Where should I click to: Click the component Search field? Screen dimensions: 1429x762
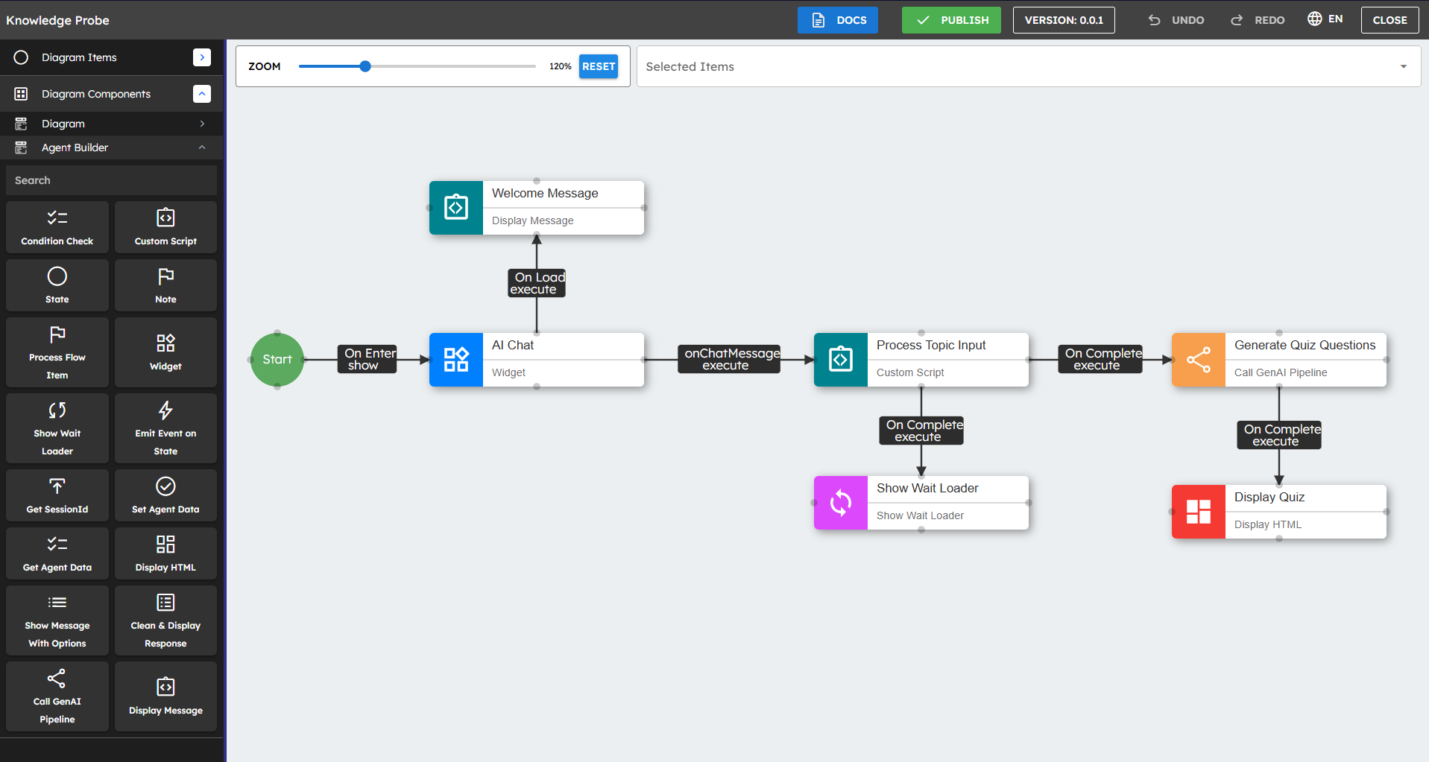click(x=111, y=180)
